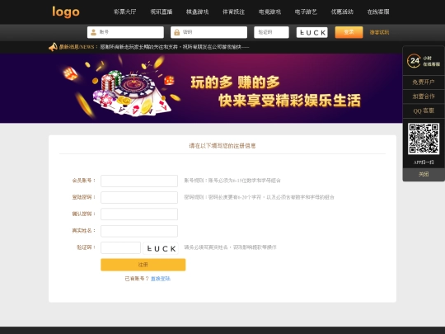The width and height of the screenshot is (445, 334).
Task: Click the user icon in the account field
Action: [x=93, y=32]
